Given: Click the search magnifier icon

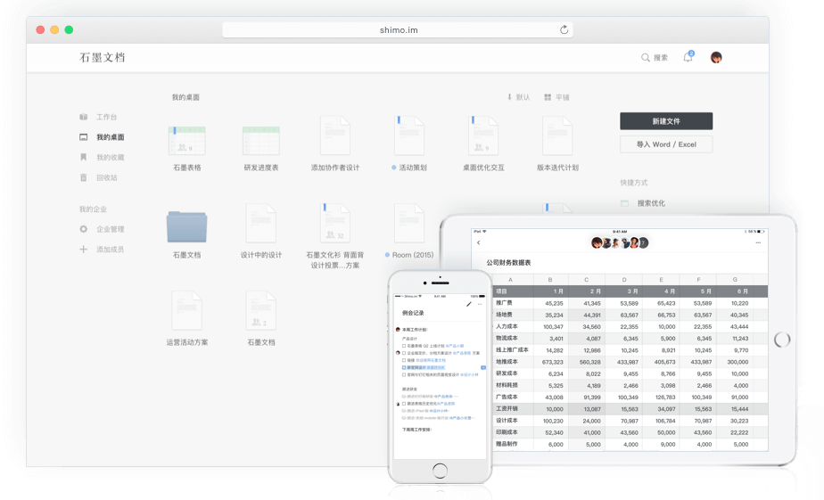Looking at the screenshot, I should point(646,58).
